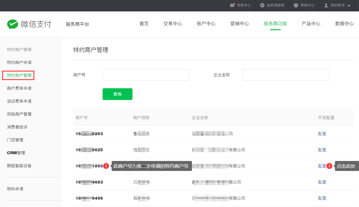Click 配置 for merchant ending 4683

click(322, 182)
